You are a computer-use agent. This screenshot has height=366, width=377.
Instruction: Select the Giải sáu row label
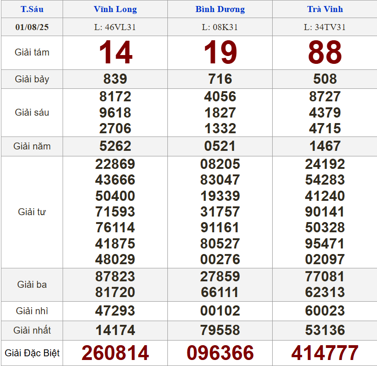32,112
